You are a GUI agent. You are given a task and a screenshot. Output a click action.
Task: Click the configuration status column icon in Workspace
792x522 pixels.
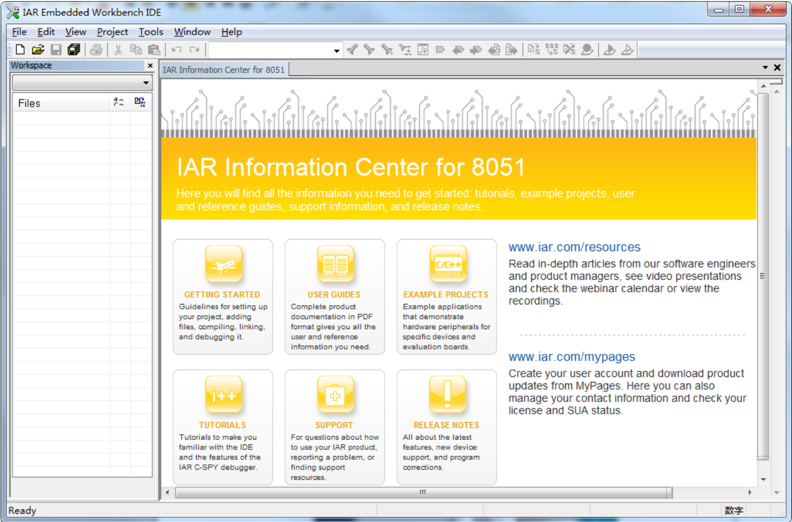click(x=119, y=102)
